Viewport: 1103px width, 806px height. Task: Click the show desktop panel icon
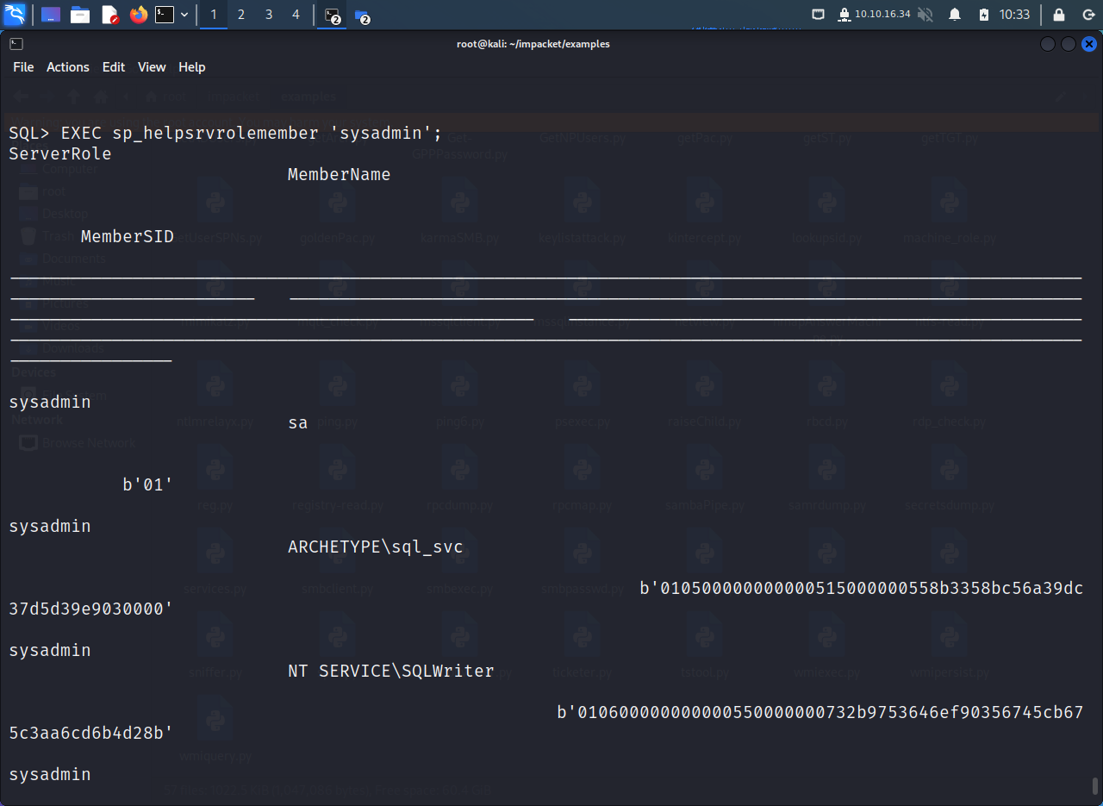coord(51,15)
